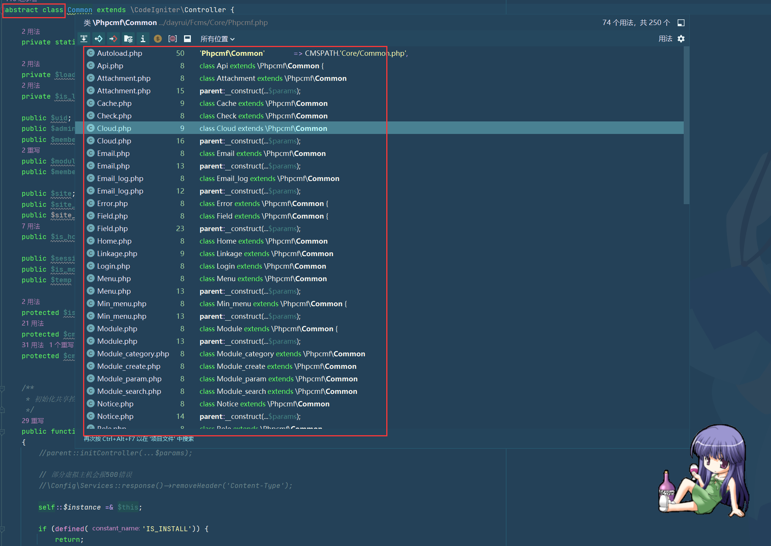Toggle the preview pane icon in usages toolbar
Image resolution: width=771 pixels, height=546 pixels.
187,39
